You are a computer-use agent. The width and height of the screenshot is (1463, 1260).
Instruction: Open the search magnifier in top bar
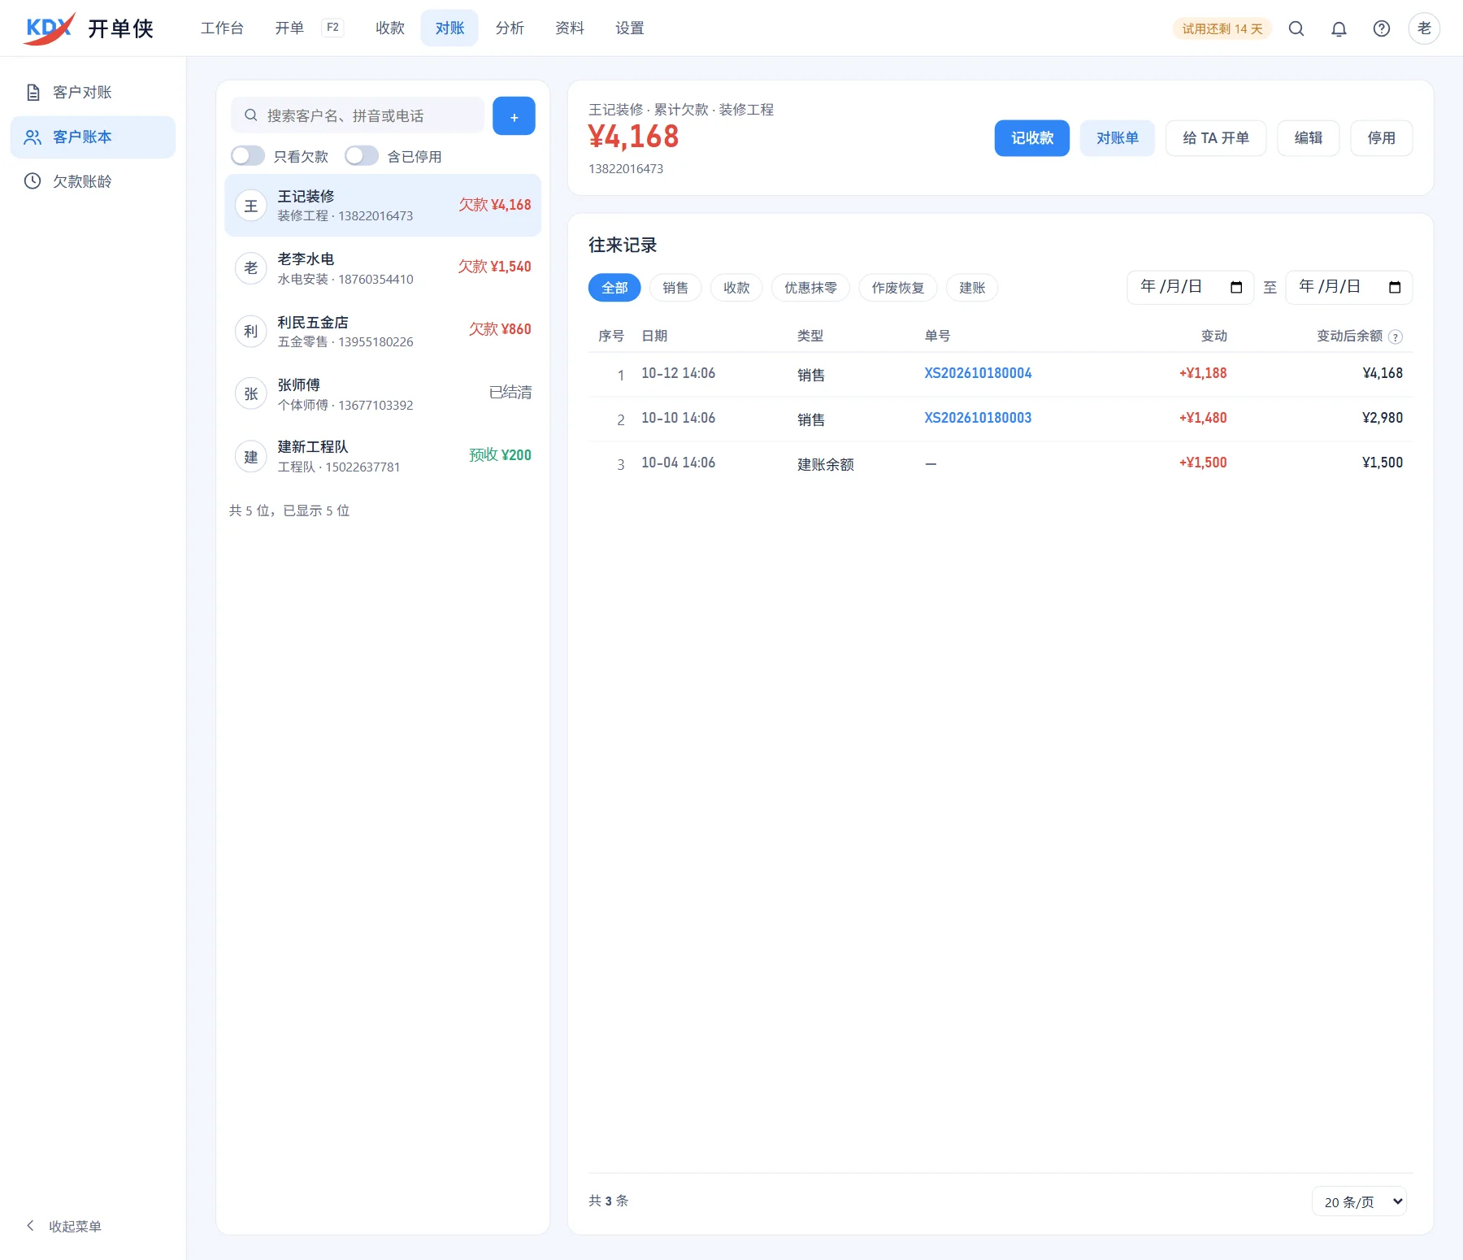1296,28
